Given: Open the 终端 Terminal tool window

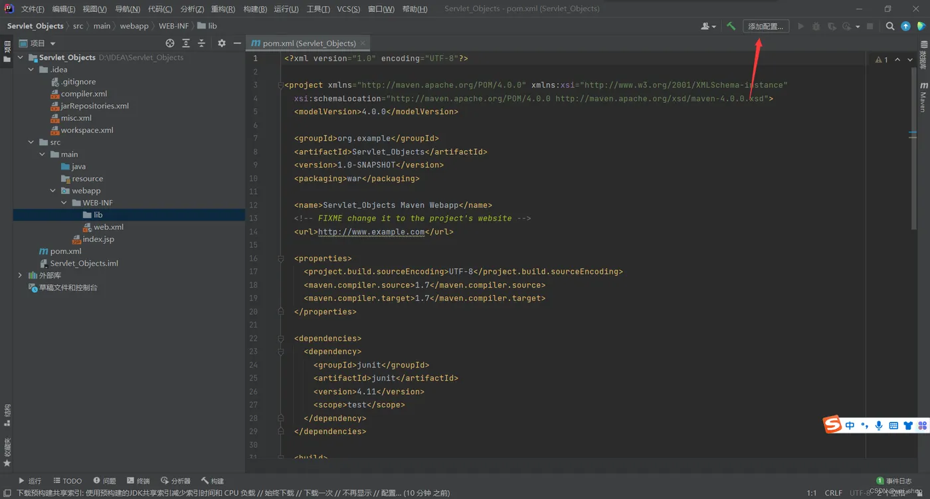Looking at the screenshot, I should click(x=138, y=481).
